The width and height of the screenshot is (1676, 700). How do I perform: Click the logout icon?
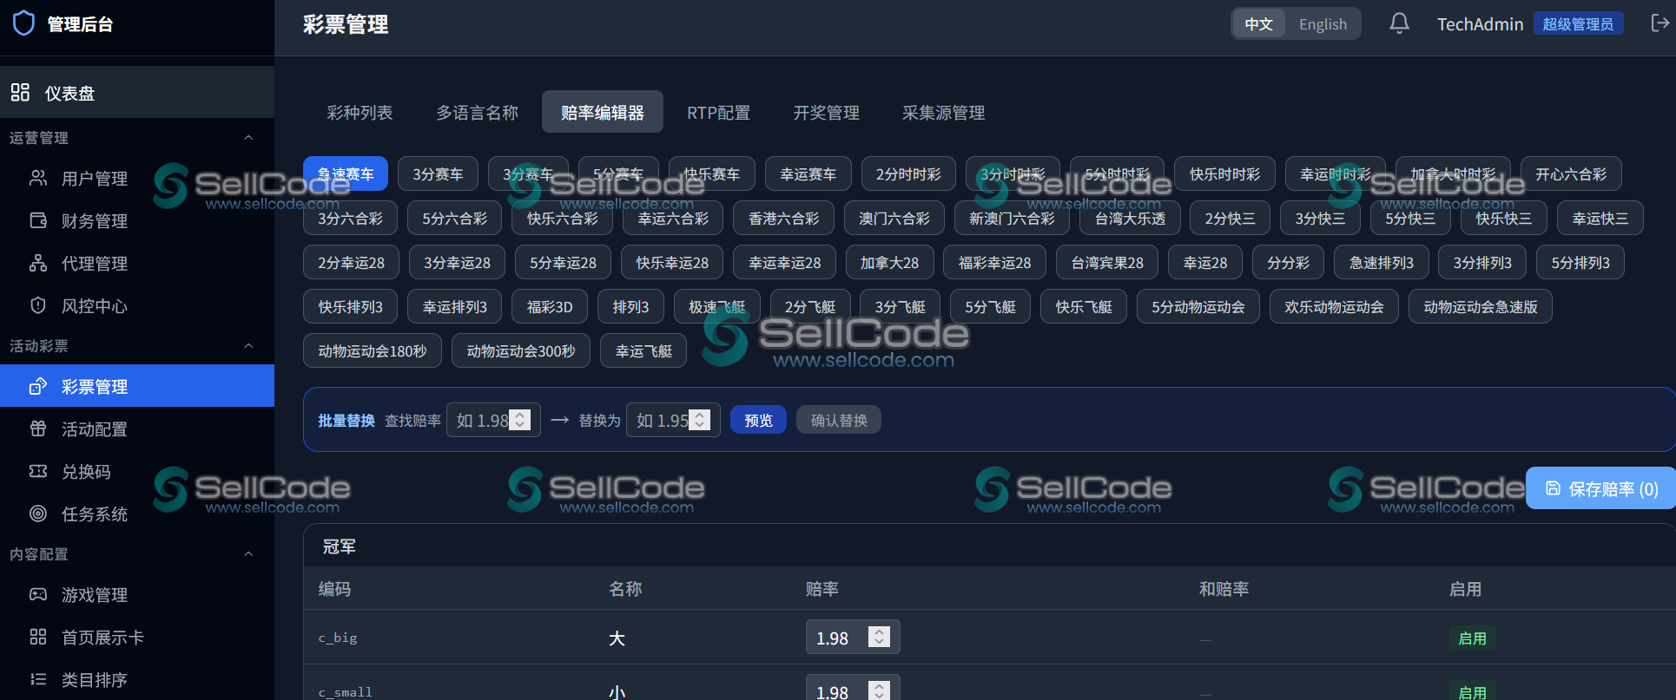click(x=1660, y=23)
